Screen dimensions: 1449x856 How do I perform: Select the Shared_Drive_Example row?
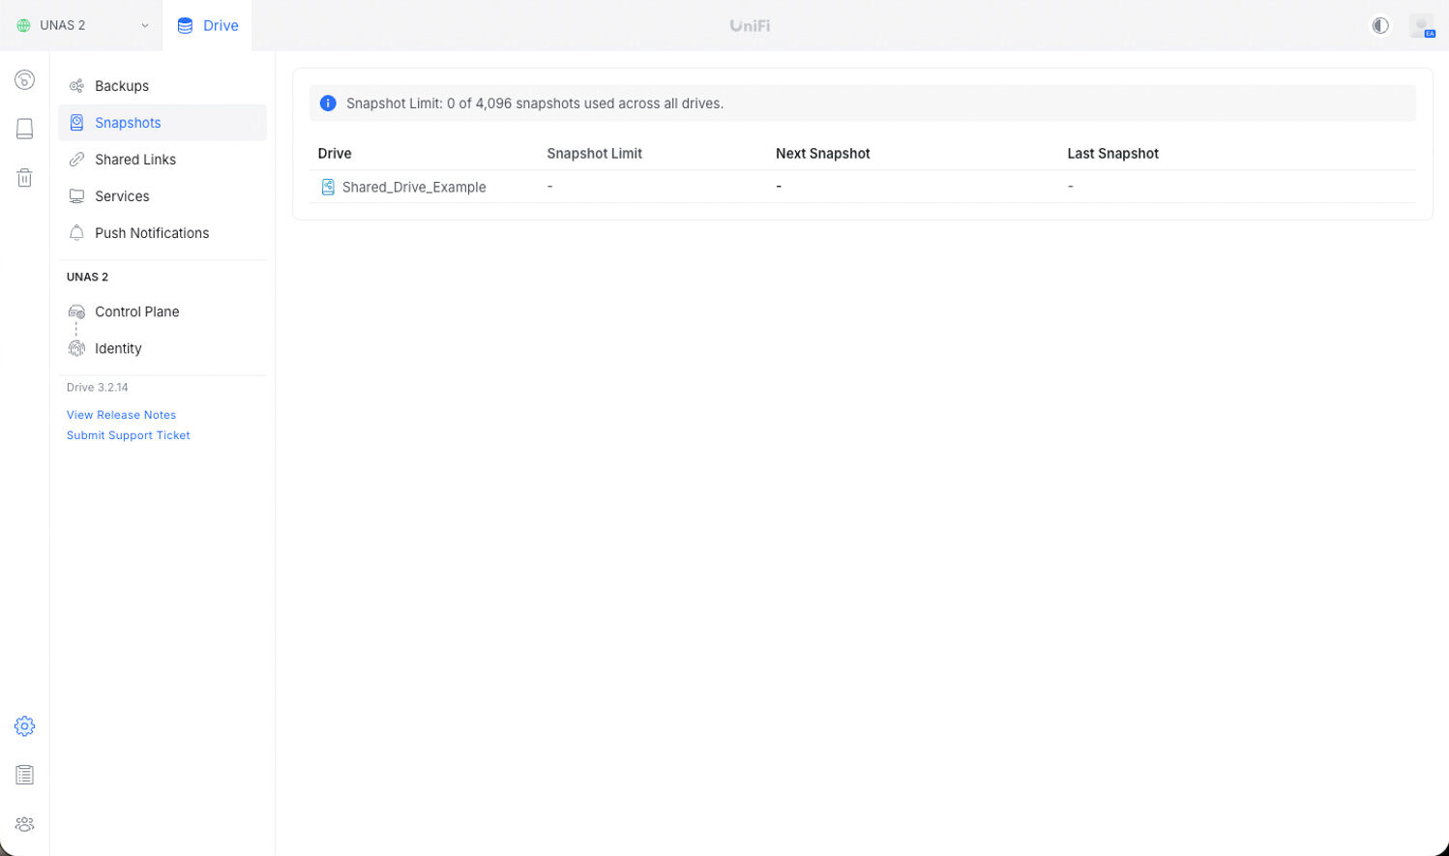(413, 188)
